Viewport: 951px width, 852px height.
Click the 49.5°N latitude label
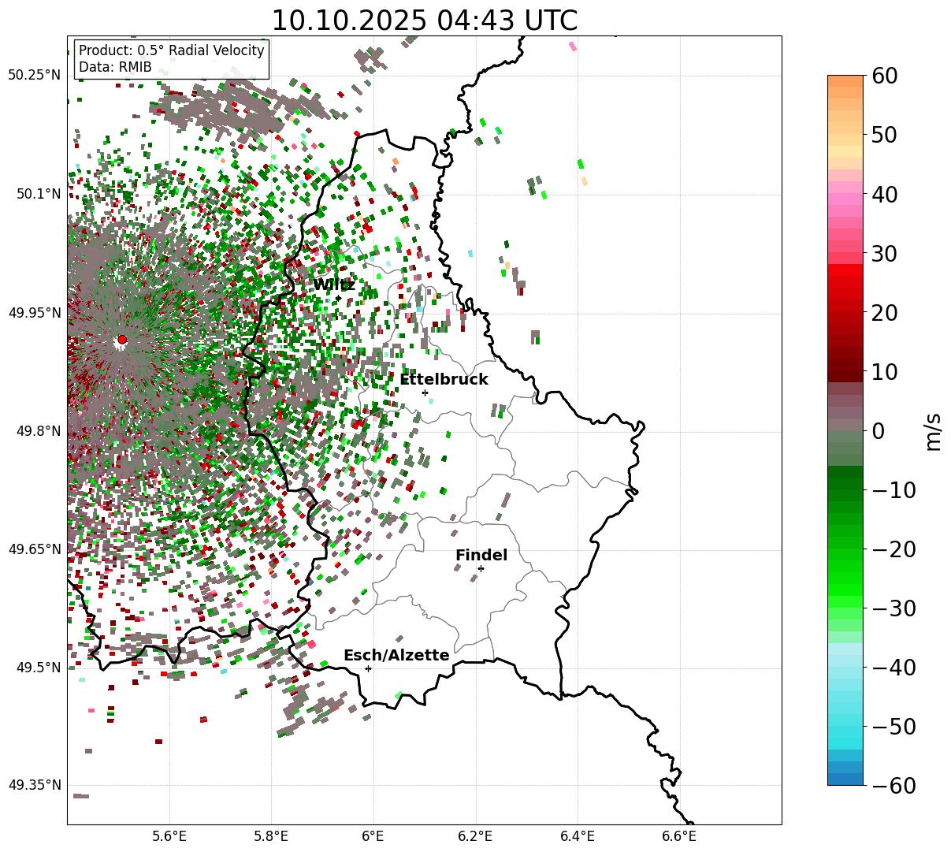coord(38,668)
